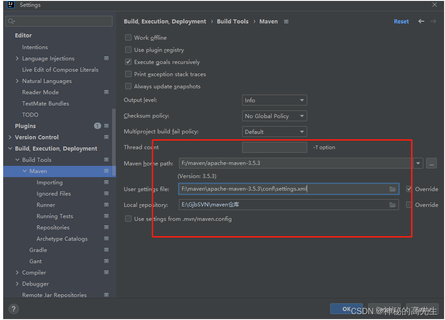Click the Thread count input field
Image resolution: width=445 pixels, height=320 pixels.
[274, 147]
